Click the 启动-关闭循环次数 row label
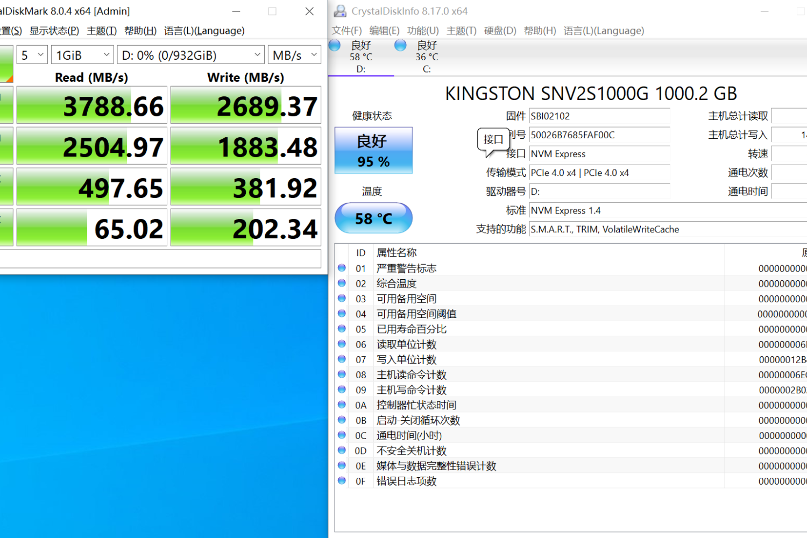 click(x=418, y=420)
